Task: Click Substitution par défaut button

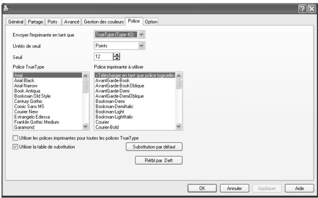Action: pyautogui.click(x=154, y=147)
